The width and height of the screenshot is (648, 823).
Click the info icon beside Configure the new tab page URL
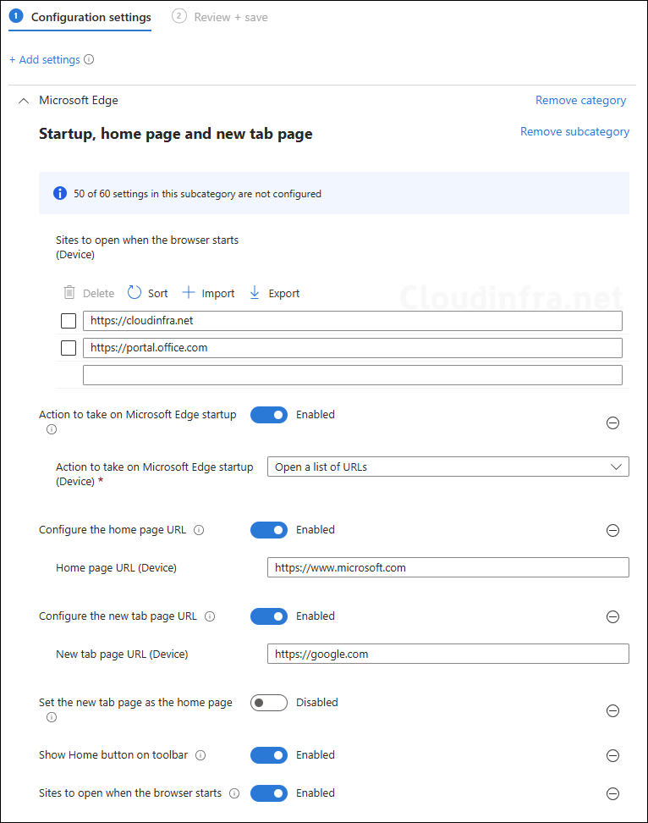click(x=209, y=616)
